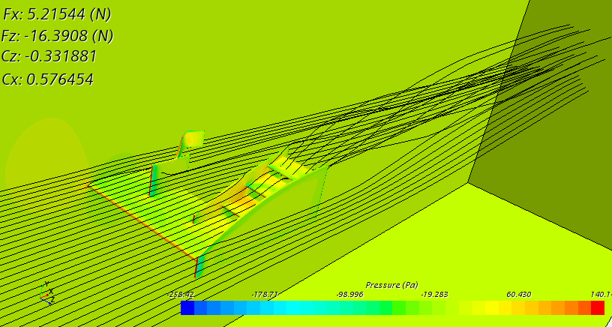
Task: Click the red end of pressure color bar
Action: [x=597, y=307]
